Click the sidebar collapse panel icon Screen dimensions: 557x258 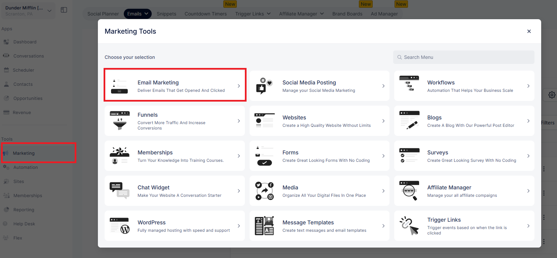coord(64,10)
